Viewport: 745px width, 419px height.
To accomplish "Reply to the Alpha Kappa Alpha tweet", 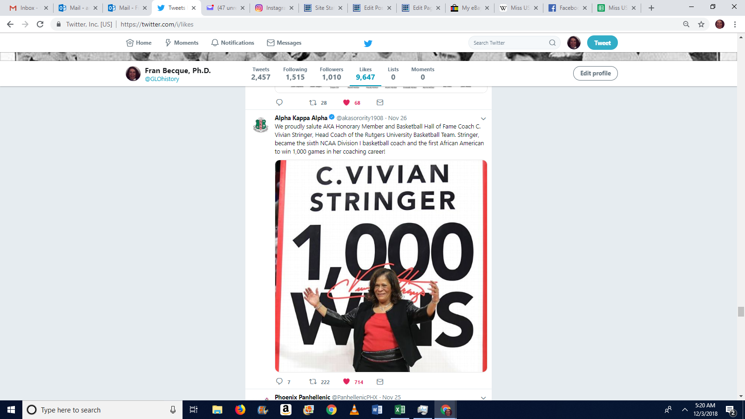I will [x=279, y=382].
